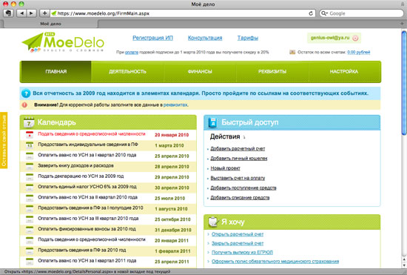Click Добавить расчетный счет link
This screenshot has width=407, height=275.
(x=238, y=149)
